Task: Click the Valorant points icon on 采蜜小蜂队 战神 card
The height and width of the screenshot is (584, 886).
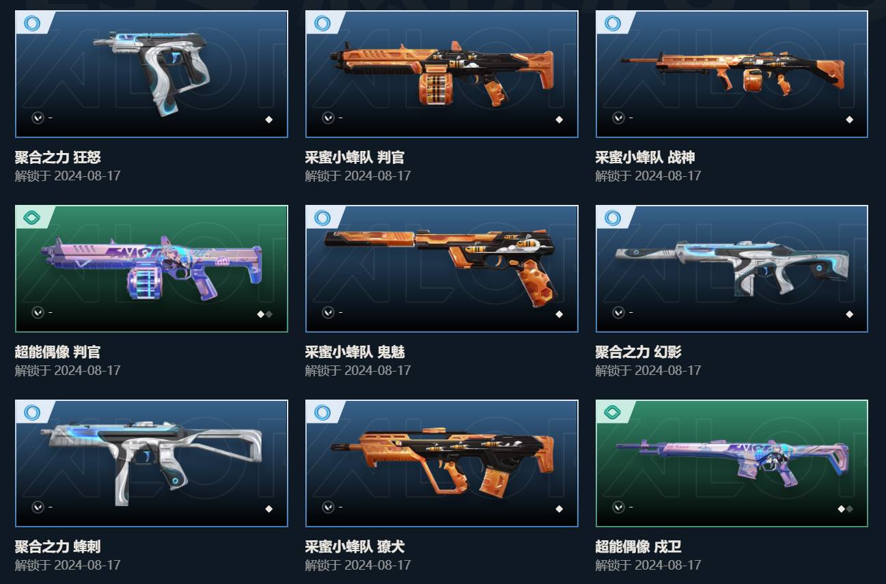Action: click(618, 117)
